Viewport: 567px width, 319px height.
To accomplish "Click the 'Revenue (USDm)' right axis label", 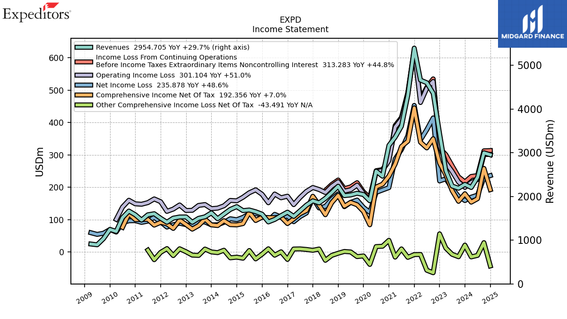I will 550,162.
